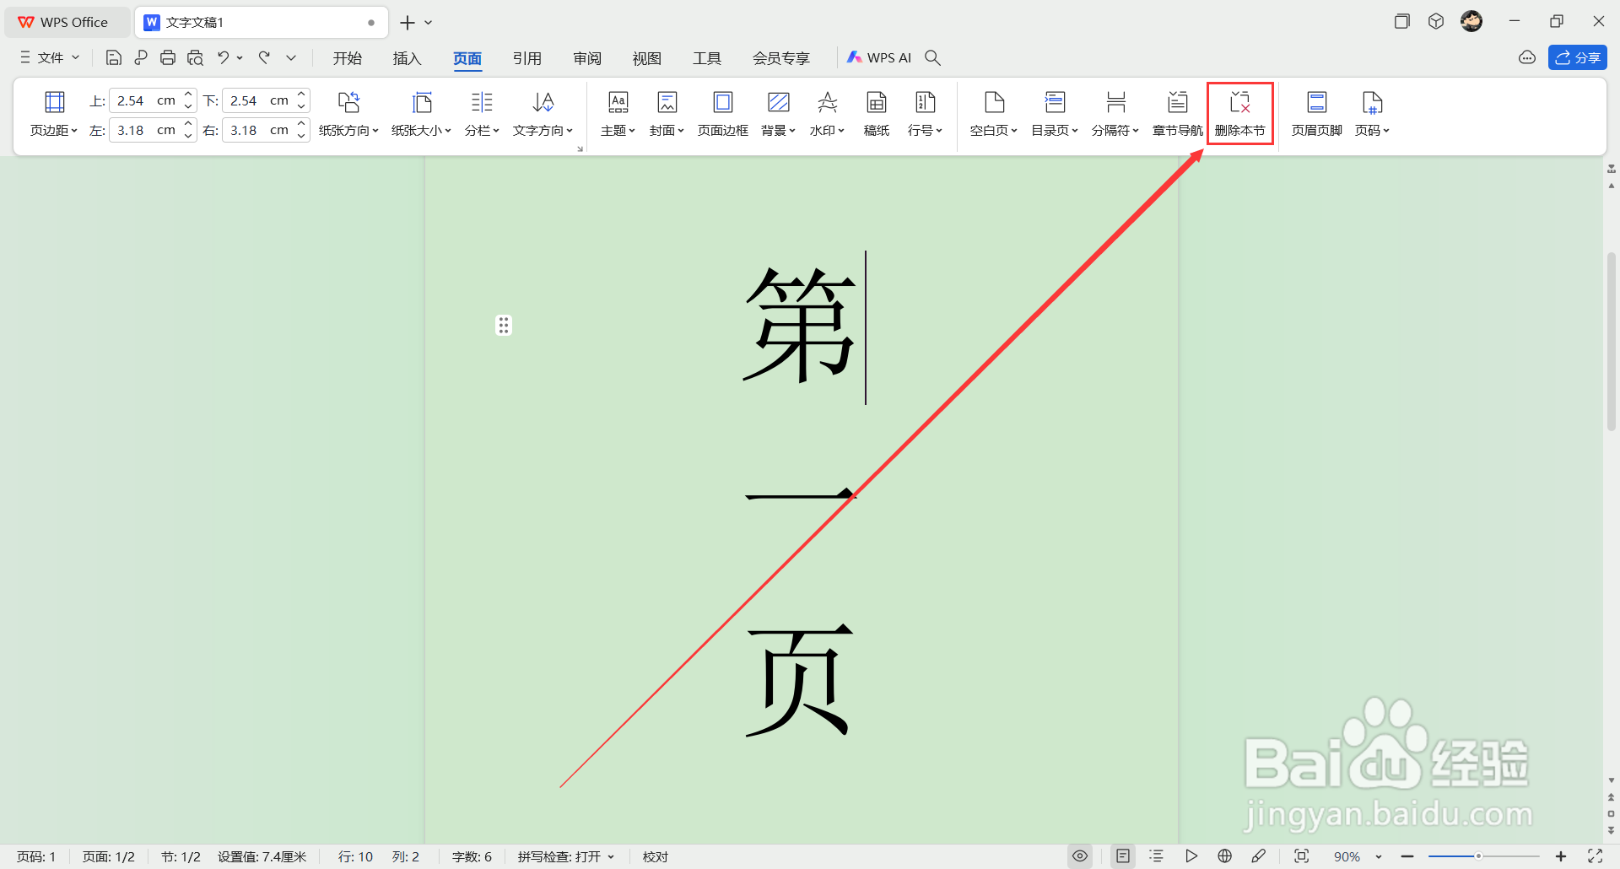Click the user avatar icon
Screen dimensions: 1620x869
1471,21
